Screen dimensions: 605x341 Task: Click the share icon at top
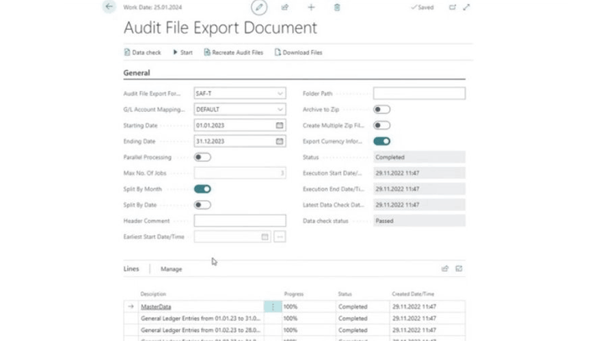pos(285,8)
